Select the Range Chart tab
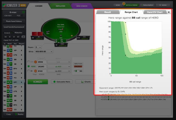The width and height of the screenshot is (176, 120). (x=131, y=12)
